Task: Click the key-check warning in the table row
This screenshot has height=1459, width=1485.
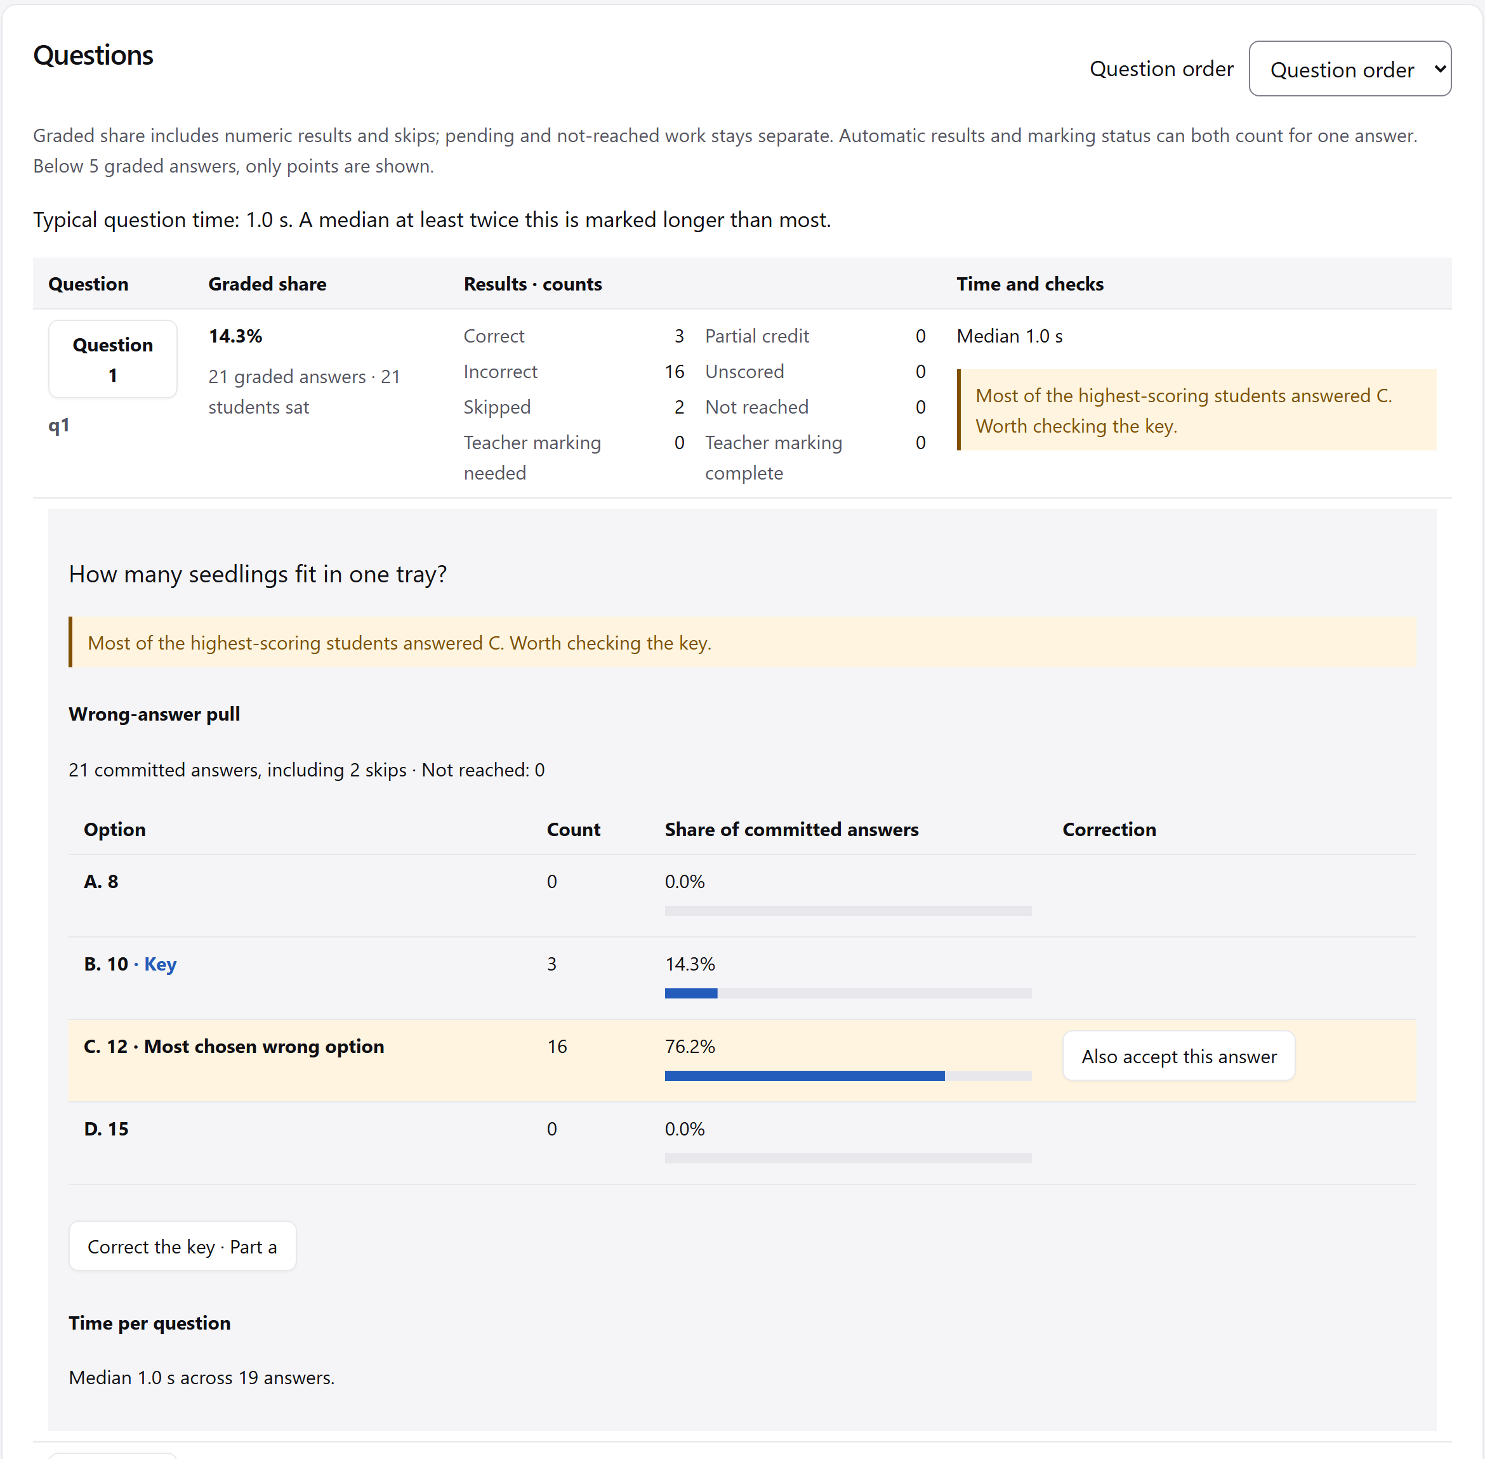Action: point(1197,410)
